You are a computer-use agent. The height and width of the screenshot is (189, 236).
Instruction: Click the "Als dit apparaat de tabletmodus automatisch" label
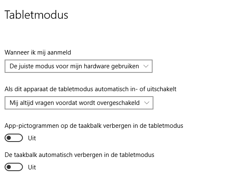tap(90, 89)
